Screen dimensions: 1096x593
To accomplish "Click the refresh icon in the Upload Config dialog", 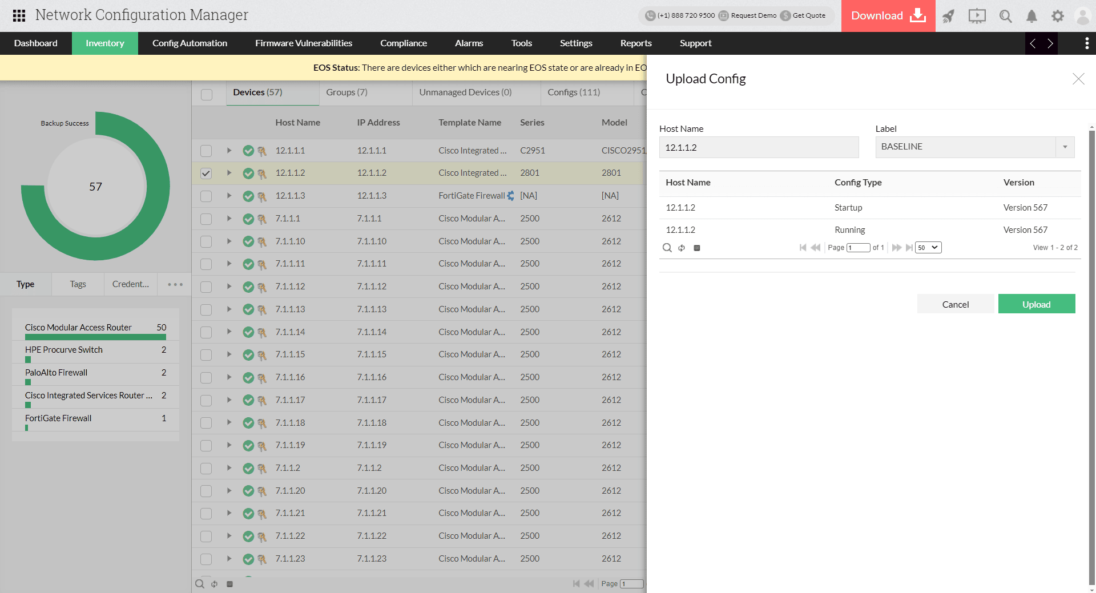I will pyautogui.click(x=682, y=248).
